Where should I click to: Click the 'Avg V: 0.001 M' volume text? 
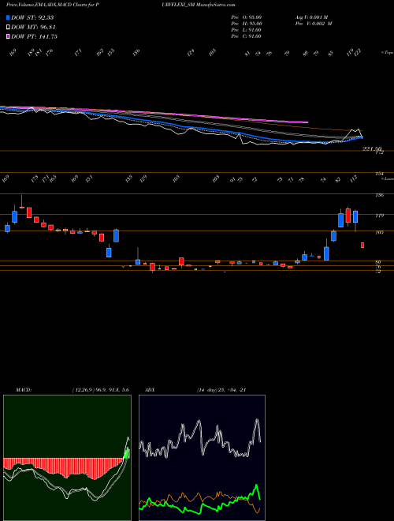[313, 17]
